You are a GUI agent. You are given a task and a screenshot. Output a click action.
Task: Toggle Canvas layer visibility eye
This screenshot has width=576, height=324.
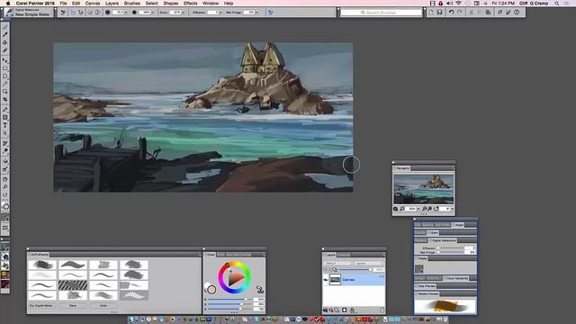[x=326, y=280]
